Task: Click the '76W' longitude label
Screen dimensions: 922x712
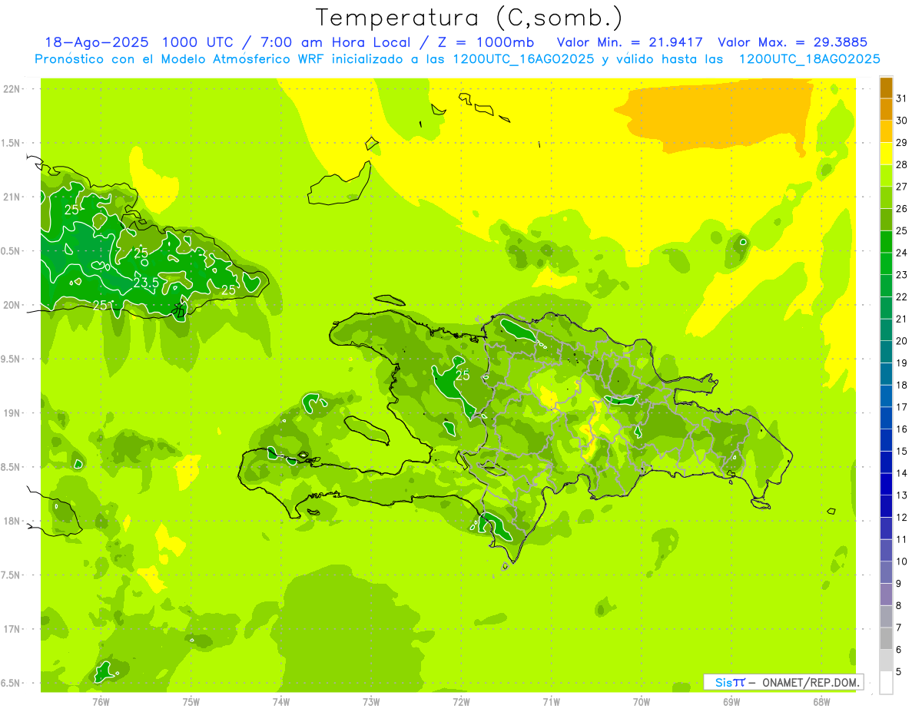Action: (x=101, y=702)
